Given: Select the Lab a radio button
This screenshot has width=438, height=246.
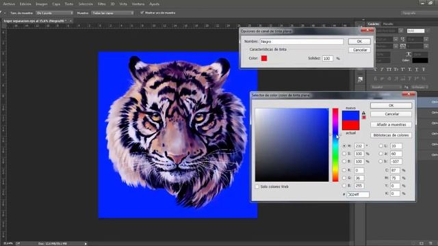Looking at the screenshot, I should (x=381, y=154).
